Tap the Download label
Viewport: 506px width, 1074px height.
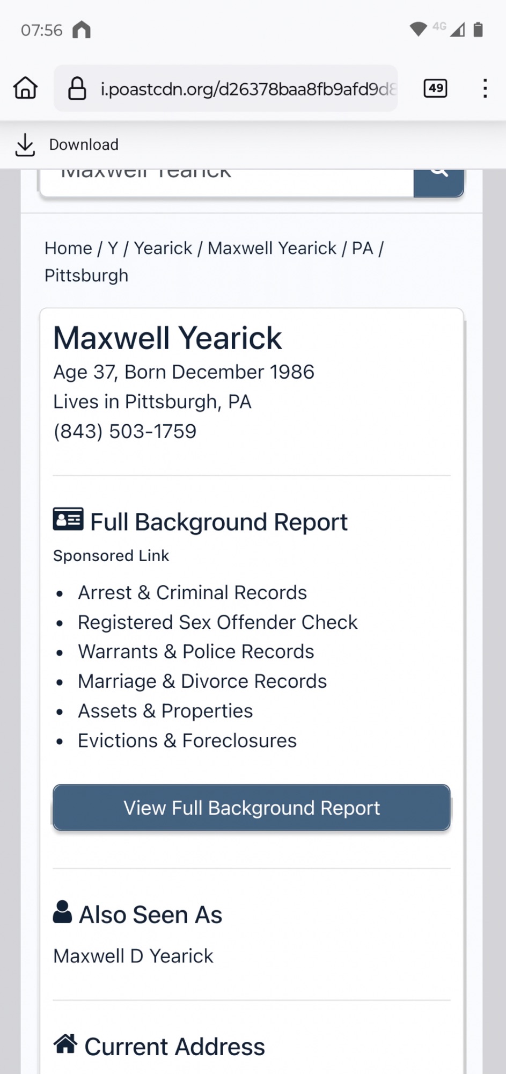(x=84, y=145)
